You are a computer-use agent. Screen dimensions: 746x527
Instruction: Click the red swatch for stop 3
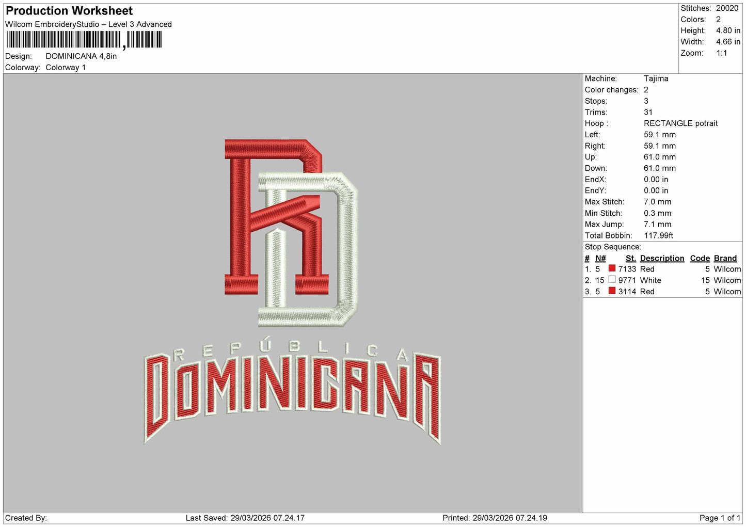612,291
